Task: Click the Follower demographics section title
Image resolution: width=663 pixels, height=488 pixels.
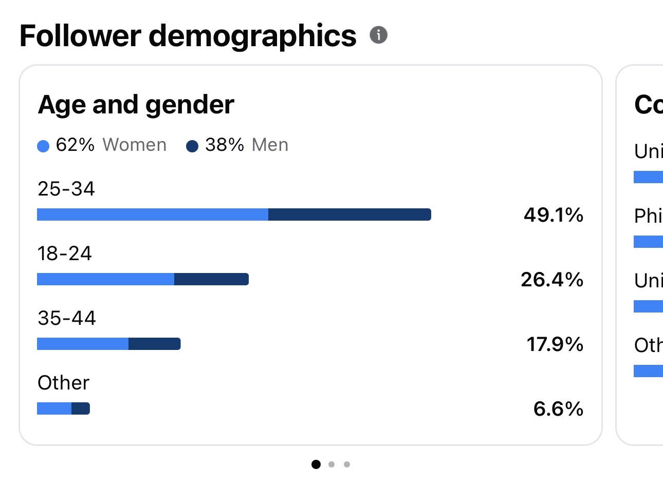Action: [188, 36]
